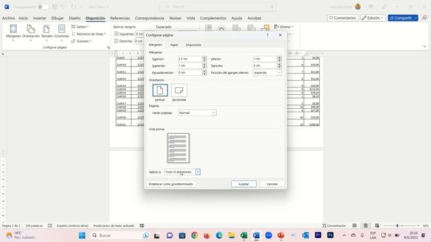
Task: Click the Superior margin input field
Action: pos(190,58)
